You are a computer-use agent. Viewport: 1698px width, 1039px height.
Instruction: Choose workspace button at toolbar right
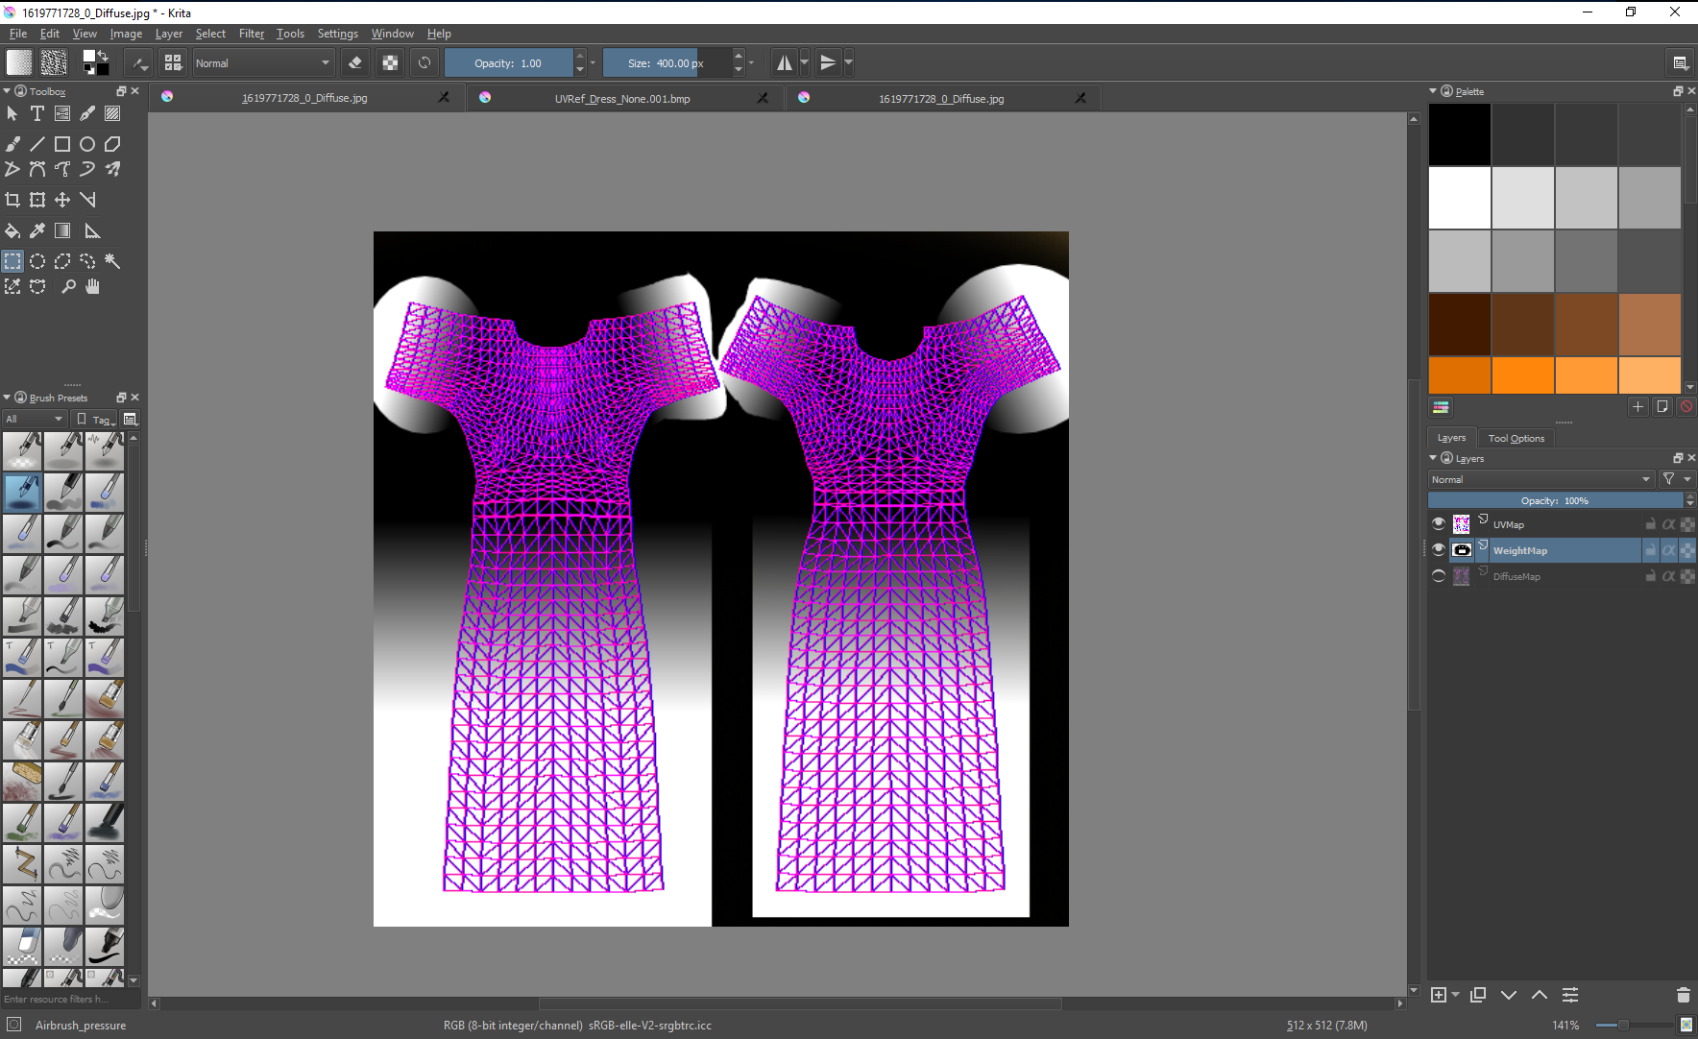[1680, 63]
